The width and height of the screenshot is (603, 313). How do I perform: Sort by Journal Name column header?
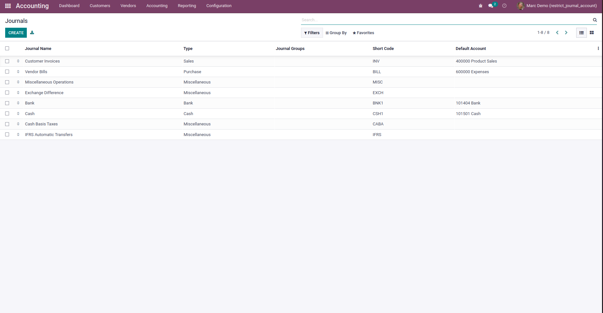pyautogui.click(x=38, y=49)
